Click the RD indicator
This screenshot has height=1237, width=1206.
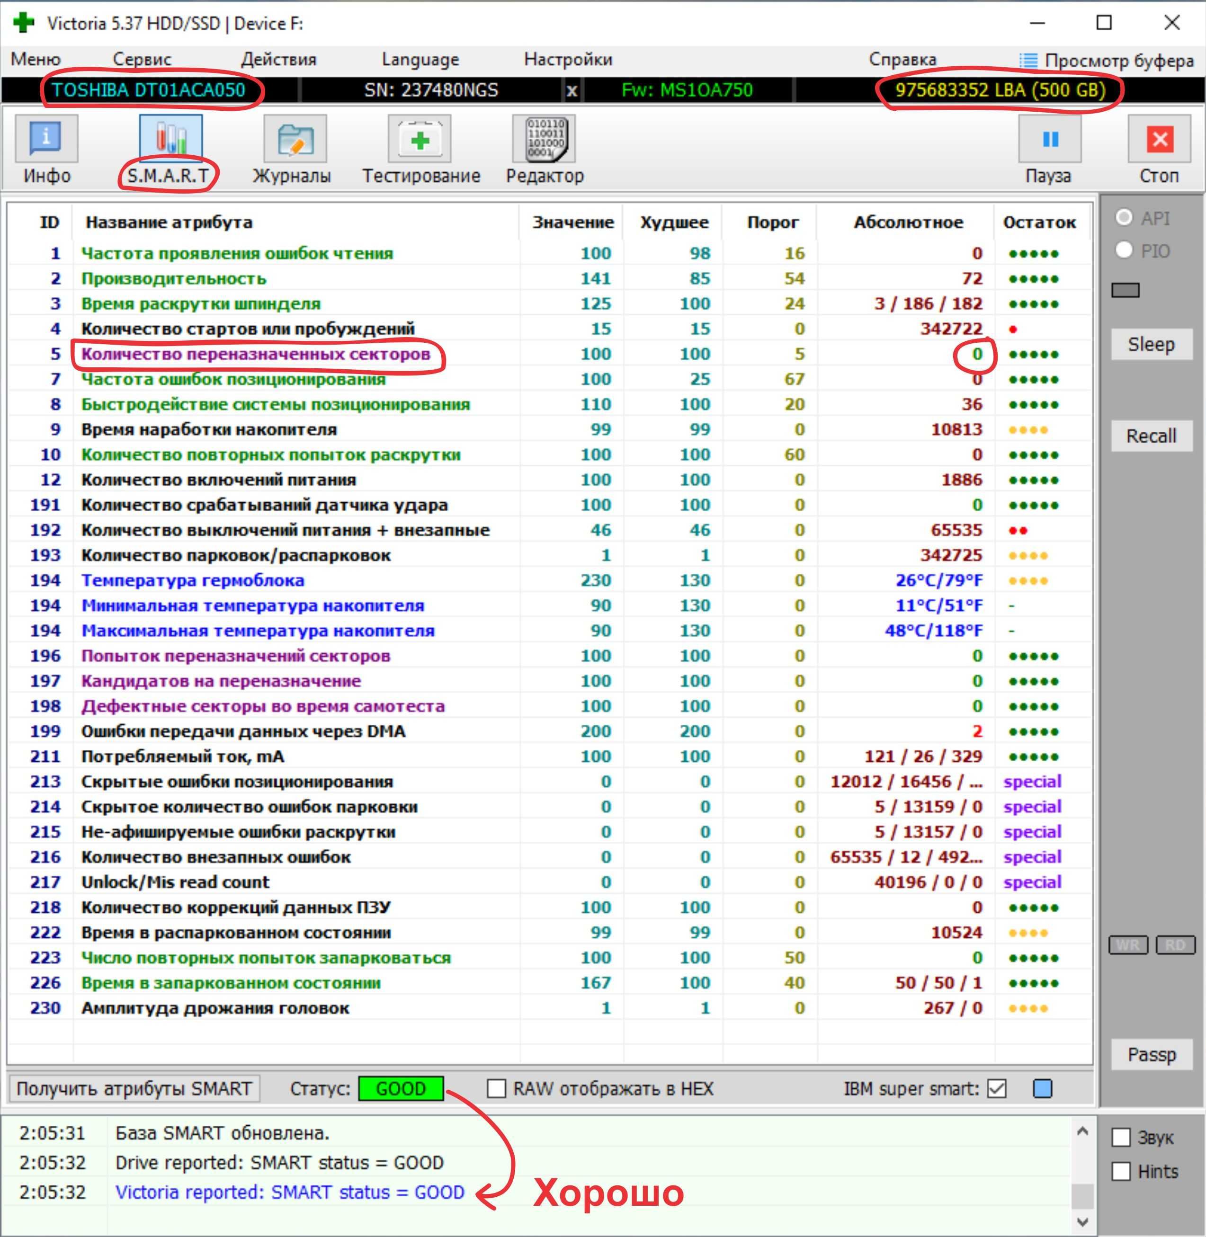tap(1175, 945)
